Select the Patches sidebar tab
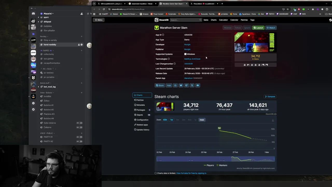 [142, 100]
